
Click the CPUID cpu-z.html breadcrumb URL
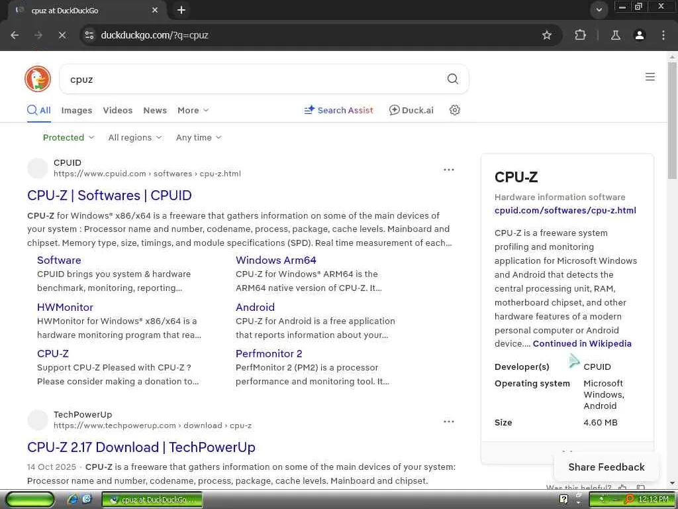point(147,174)
